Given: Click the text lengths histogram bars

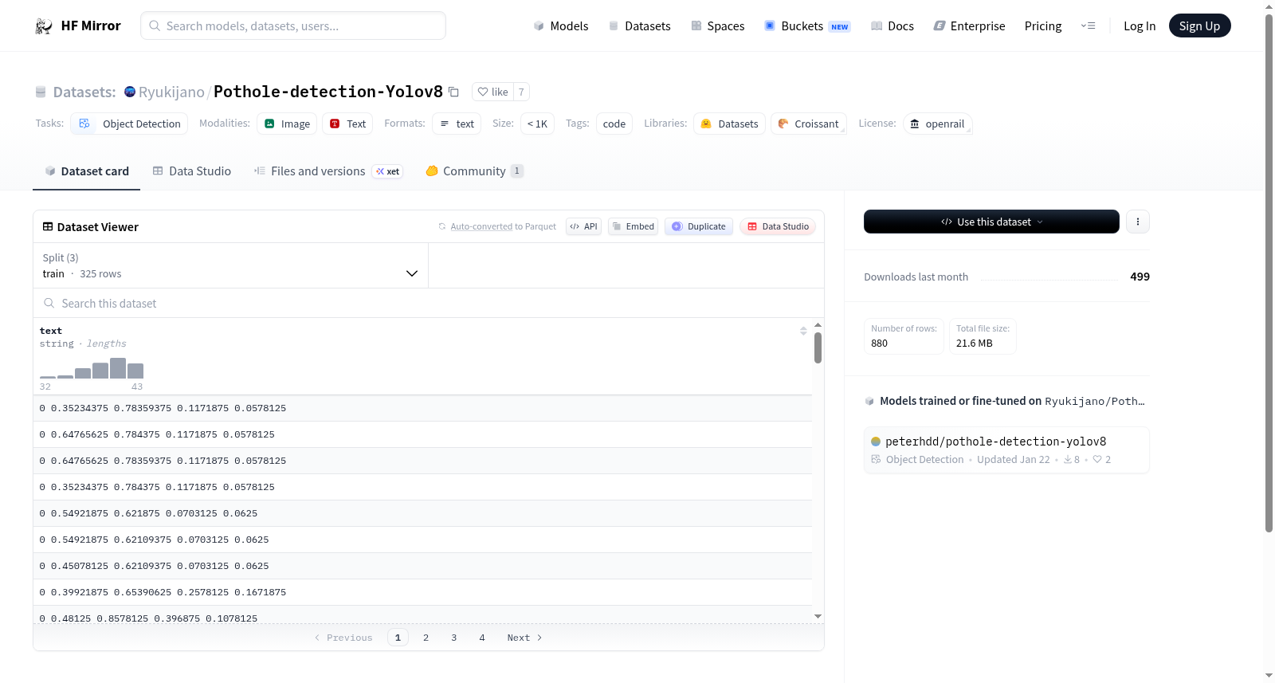Looking at the screenshot, I should click(92, 368).
